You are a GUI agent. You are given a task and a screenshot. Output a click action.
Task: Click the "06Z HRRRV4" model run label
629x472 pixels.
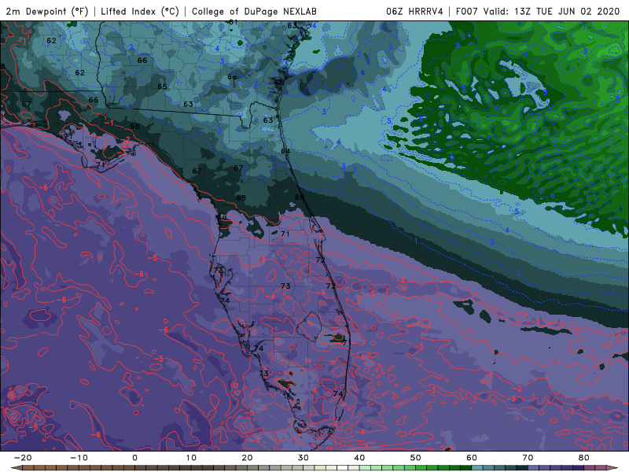[414, 11]
